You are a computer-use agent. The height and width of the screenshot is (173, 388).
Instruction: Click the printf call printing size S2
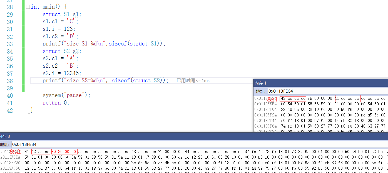click(x=106, y=81)
